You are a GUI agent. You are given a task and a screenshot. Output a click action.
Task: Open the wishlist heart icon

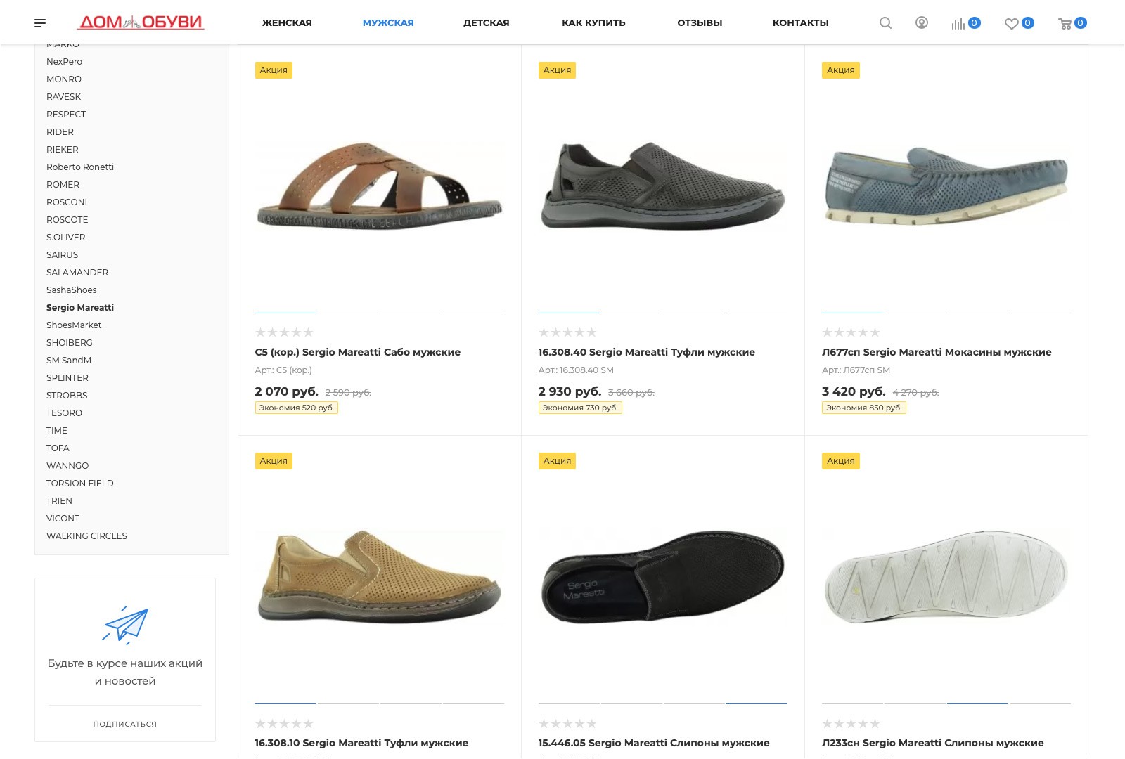(x=1011, y=24)
